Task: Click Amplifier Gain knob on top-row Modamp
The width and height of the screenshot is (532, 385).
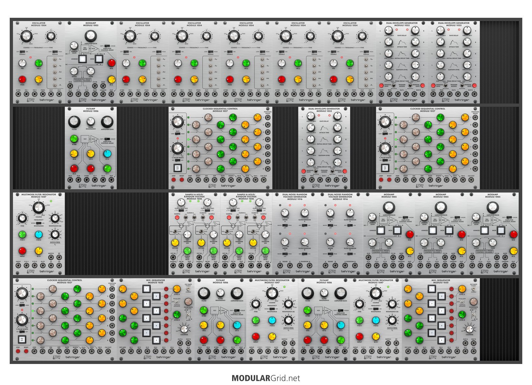Action: (90, 36)
